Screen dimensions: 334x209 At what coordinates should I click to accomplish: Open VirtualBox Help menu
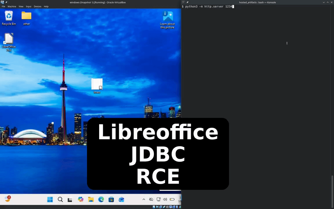(46, 6)
